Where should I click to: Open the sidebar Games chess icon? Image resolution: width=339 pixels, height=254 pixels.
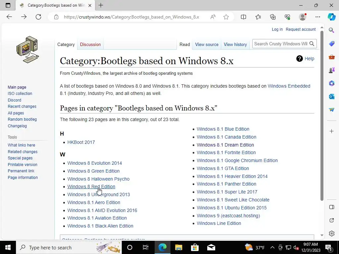pos(331,70)
